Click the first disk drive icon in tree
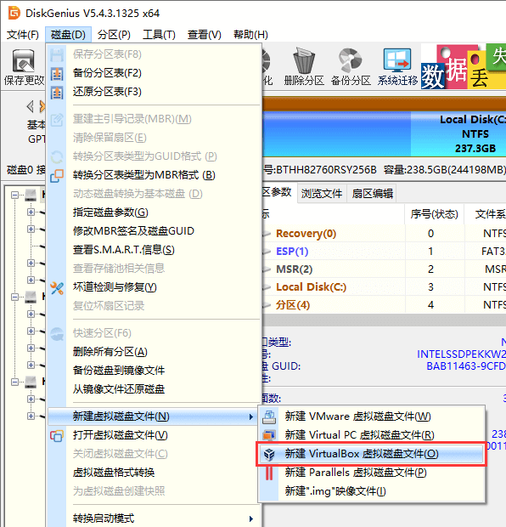The width and height of the screenshot is (506, 527). tap(31, 195)
